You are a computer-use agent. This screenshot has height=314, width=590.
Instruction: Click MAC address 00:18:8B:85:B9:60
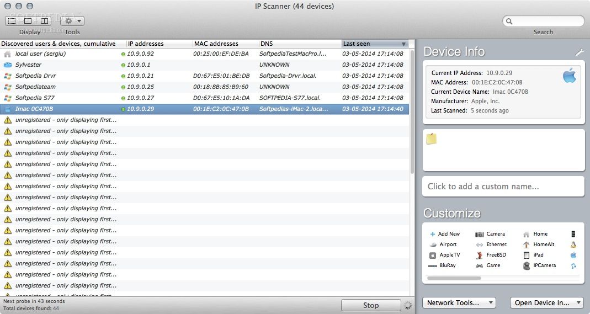[221, 87]
